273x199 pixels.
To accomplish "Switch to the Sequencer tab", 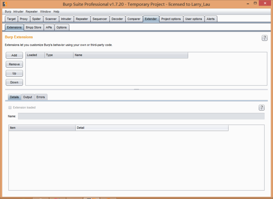I will pos(100,19).
